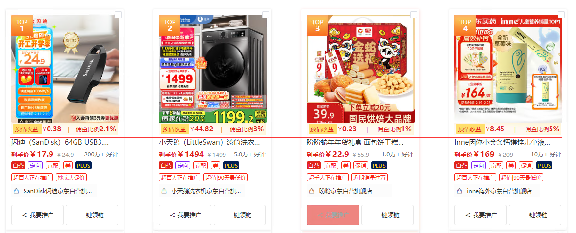The width and height of the screenshot is (576, 233).
Task: Click share icon in SanDisk 我要推广 button
Action: [25, 215]
